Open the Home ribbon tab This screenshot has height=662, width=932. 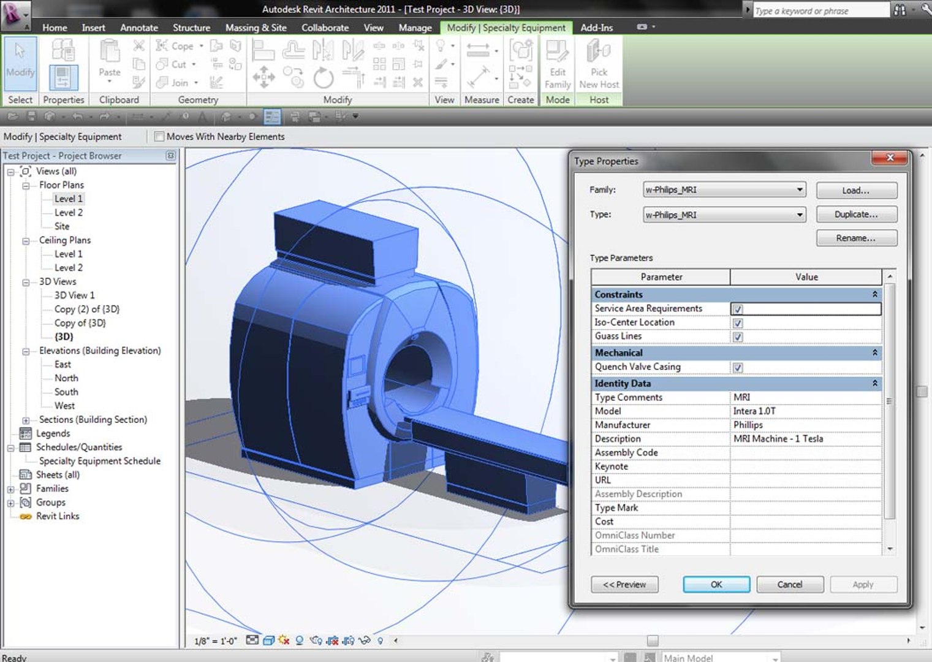[55, 28]
